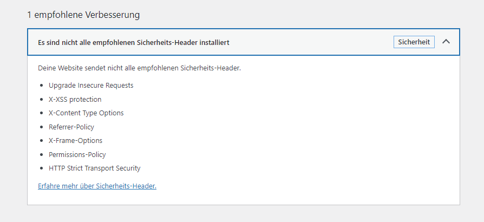Click the '1 empfohlene Verbesserung' heading
Viewport: 484px width, 222px height.
tap(83, 15)
